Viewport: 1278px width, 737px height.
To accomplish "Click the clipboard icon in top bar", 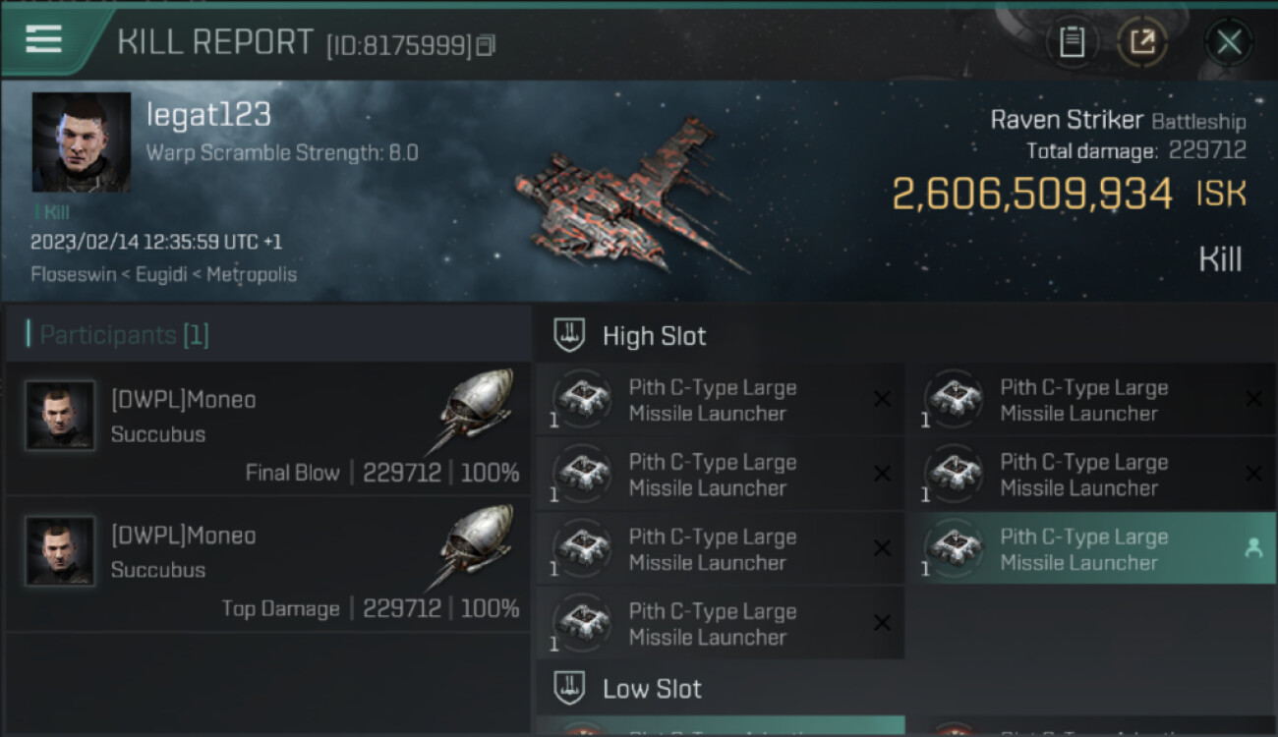I will coord(1072,42).
